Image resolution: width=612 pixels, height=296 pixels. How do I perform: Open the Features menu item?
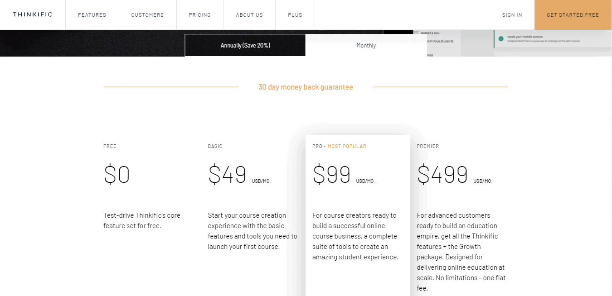(x=92, y=15)
